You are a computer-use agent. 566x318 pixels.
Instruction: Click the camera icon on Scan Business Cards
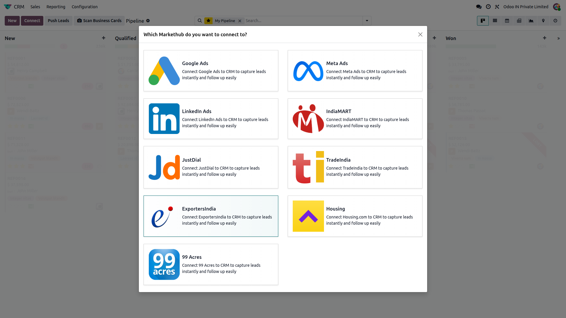[x=79, y=21]
